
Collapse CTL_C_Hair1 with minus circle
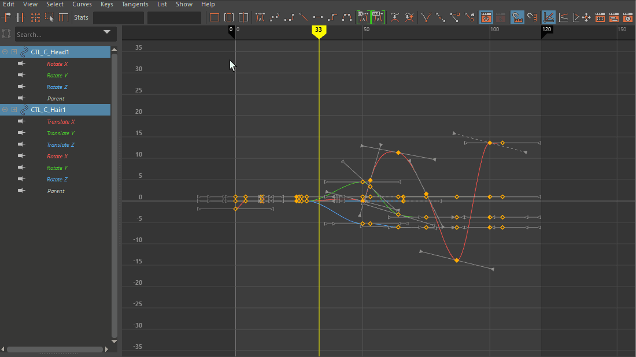click(5, 110)
